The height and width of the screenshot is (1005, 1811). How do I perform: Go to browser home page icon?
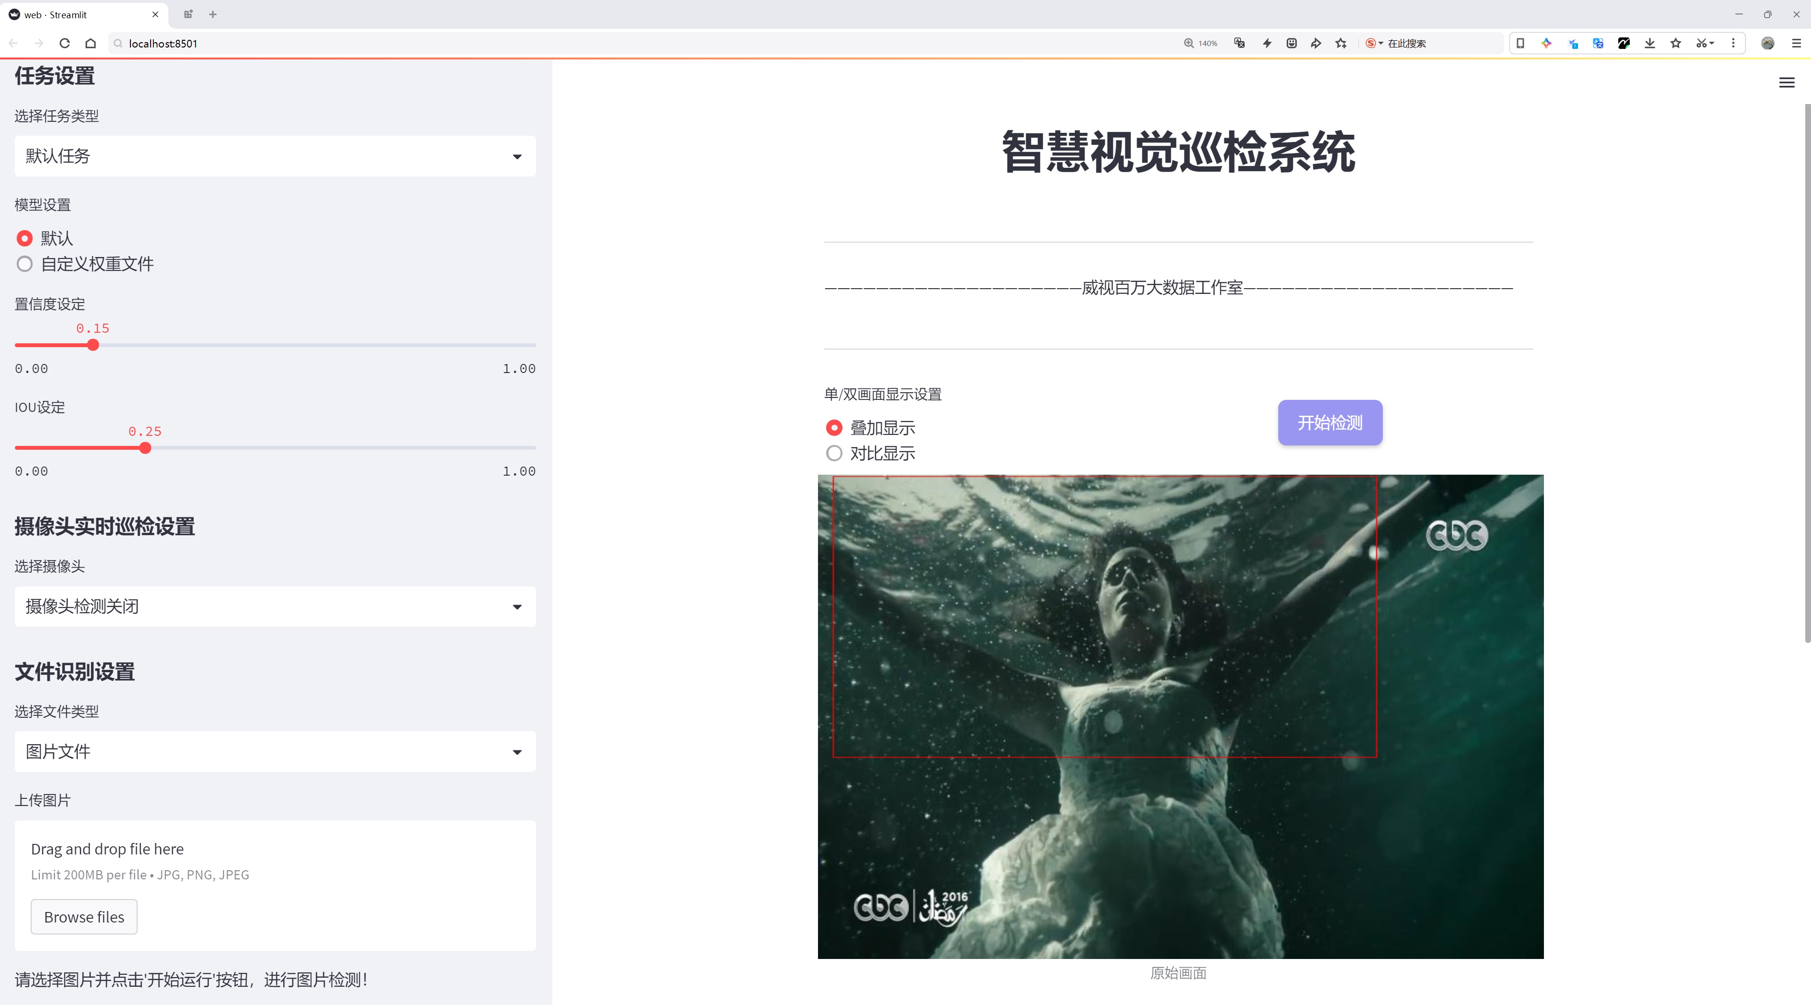(x=91, y=44)
